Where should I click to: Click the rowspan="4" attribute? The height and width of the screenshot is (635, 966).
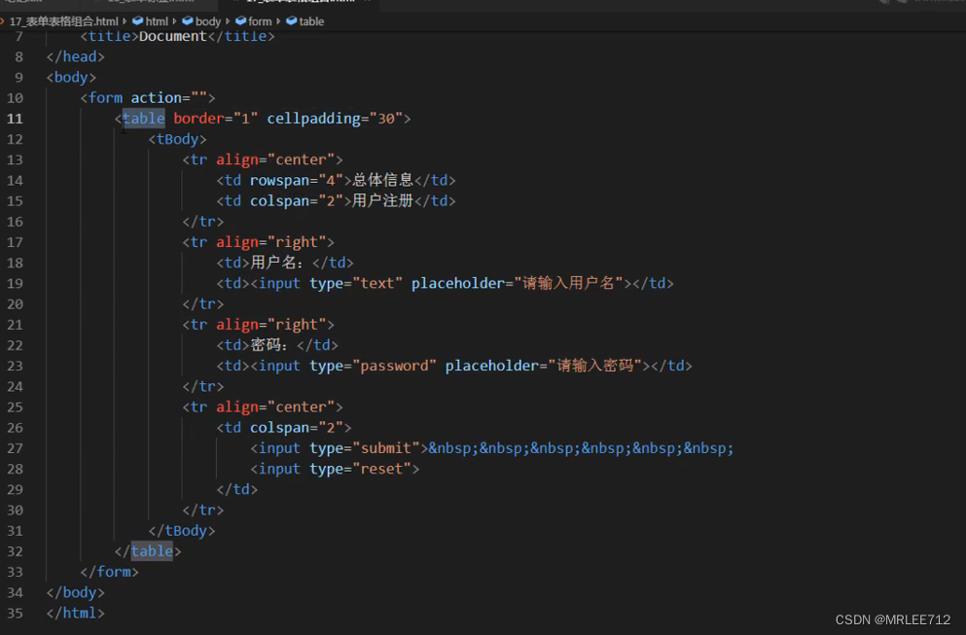pyautogui.click(x=297, y=181)
